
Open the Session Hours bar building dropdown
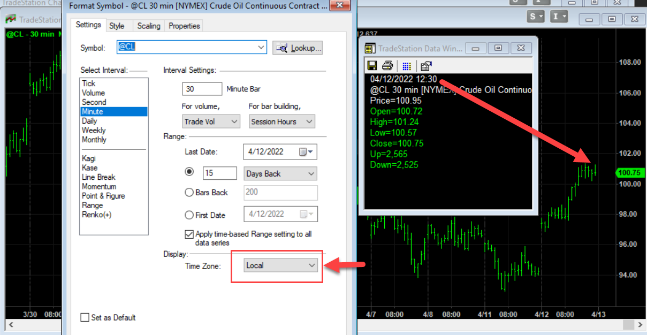[x=281, y=121]
